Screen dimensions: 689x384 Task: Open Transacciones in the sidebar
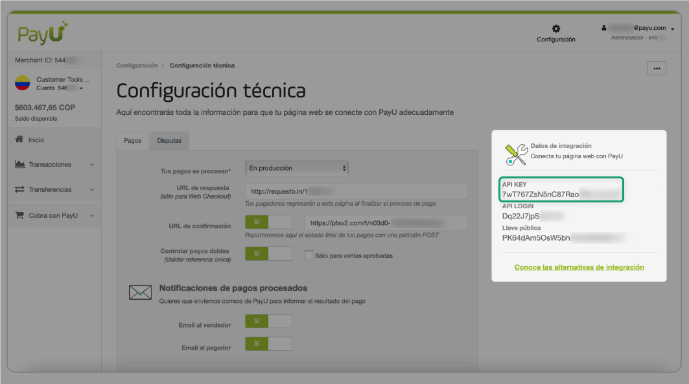(54, 165)
